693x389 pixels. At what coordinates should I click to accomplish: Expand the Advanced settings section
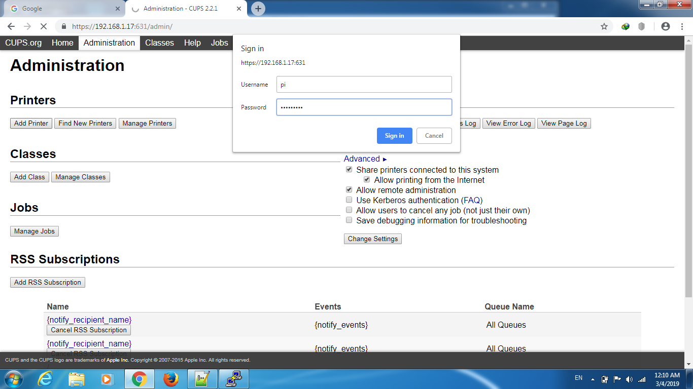(365, 159)
